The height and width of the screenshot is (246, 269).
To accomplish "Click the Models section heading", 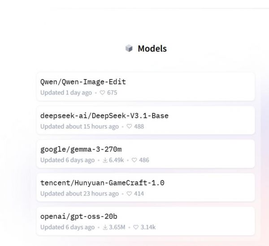I will (152, 49).
